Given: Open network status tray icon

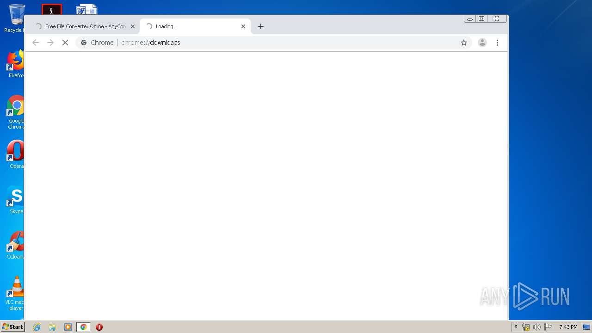Looking at the screenshot, I should [x=526, y=327].
